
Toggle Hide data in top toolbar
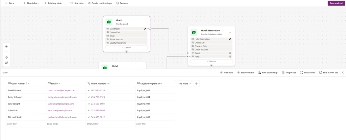(x=77, y=3)
